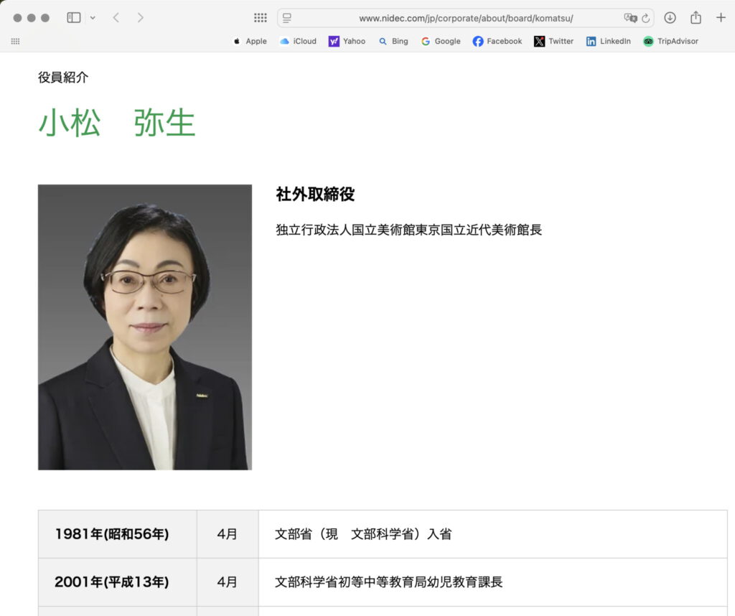Click the 役員紹介 heading text
Screen dimensions: 735x616
63,78
